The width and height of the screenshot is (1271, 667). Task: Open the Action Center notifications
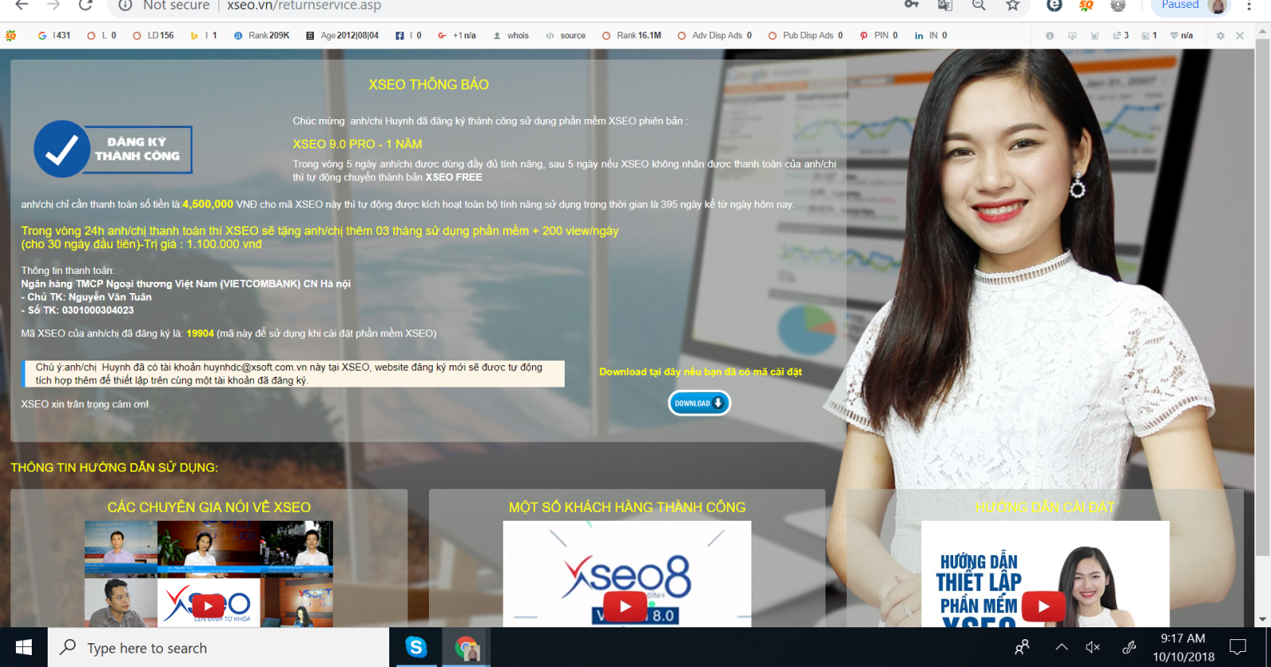coord(1238,647)
